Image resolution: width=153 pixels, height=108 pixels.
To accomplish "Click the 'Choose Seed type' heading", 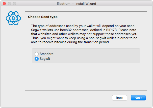I will (x=43, y=17).
